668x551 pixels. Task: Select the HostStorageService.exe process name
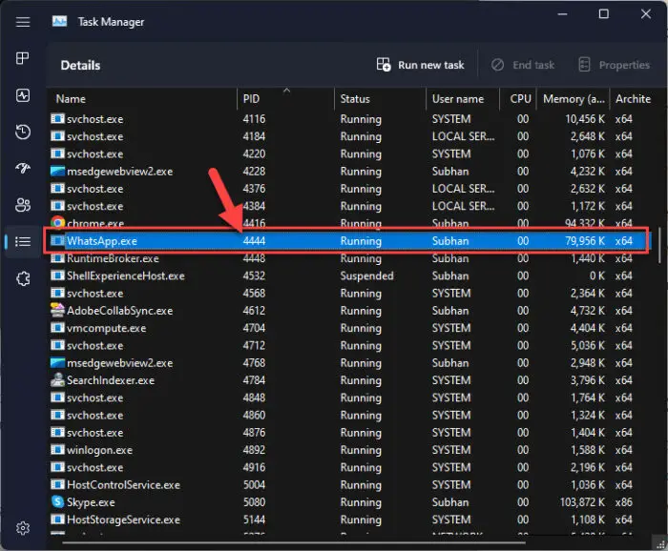pos(123,520)
